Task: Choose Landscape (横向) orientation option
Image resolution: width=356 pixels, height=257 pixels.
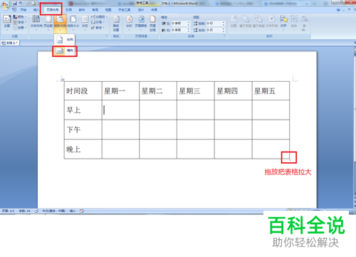Action: click(65, 51)
